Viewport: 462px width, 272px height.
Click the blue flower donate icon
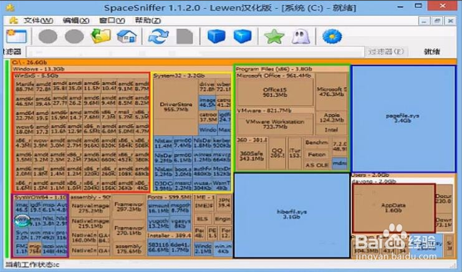332,37
